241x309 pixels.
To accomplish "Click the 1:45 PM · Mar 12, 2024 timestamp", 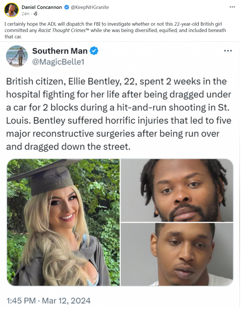I will click(x=49, y=301).
